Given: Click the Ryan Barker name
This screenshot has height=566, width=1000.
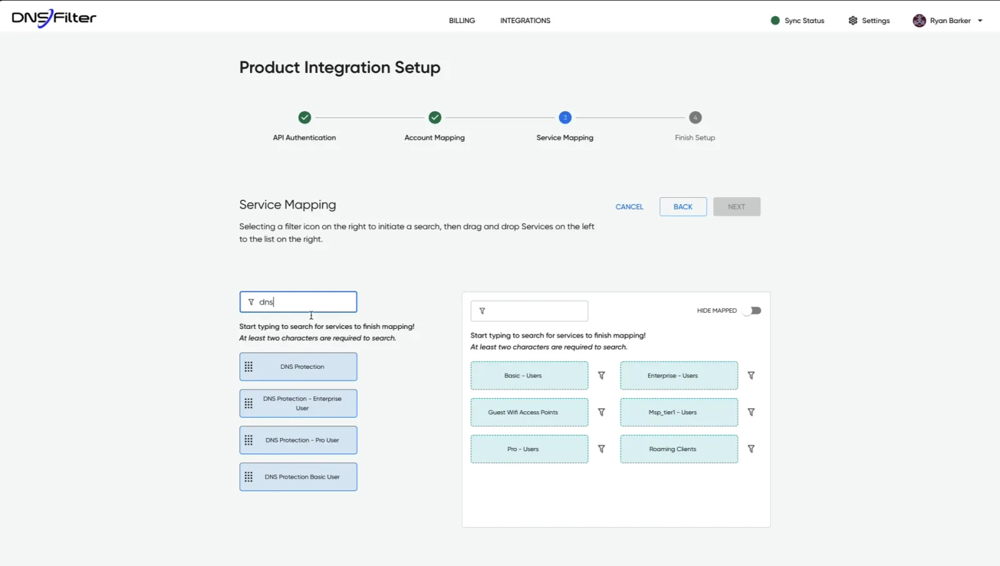Looking at the screenshot, I should click(950, 21).
